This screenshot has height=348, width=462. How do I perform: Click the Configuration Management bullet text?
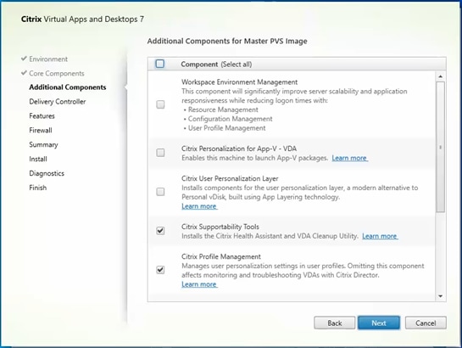point(230,119)
